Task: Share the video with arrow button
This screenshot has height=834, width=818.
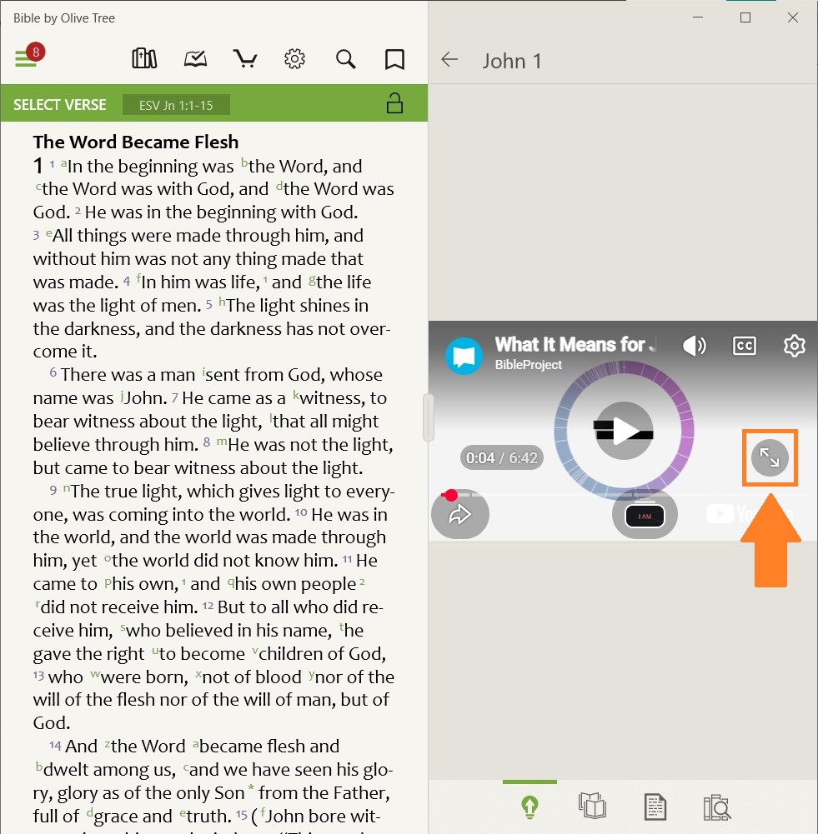Action: tap(459, 514)
